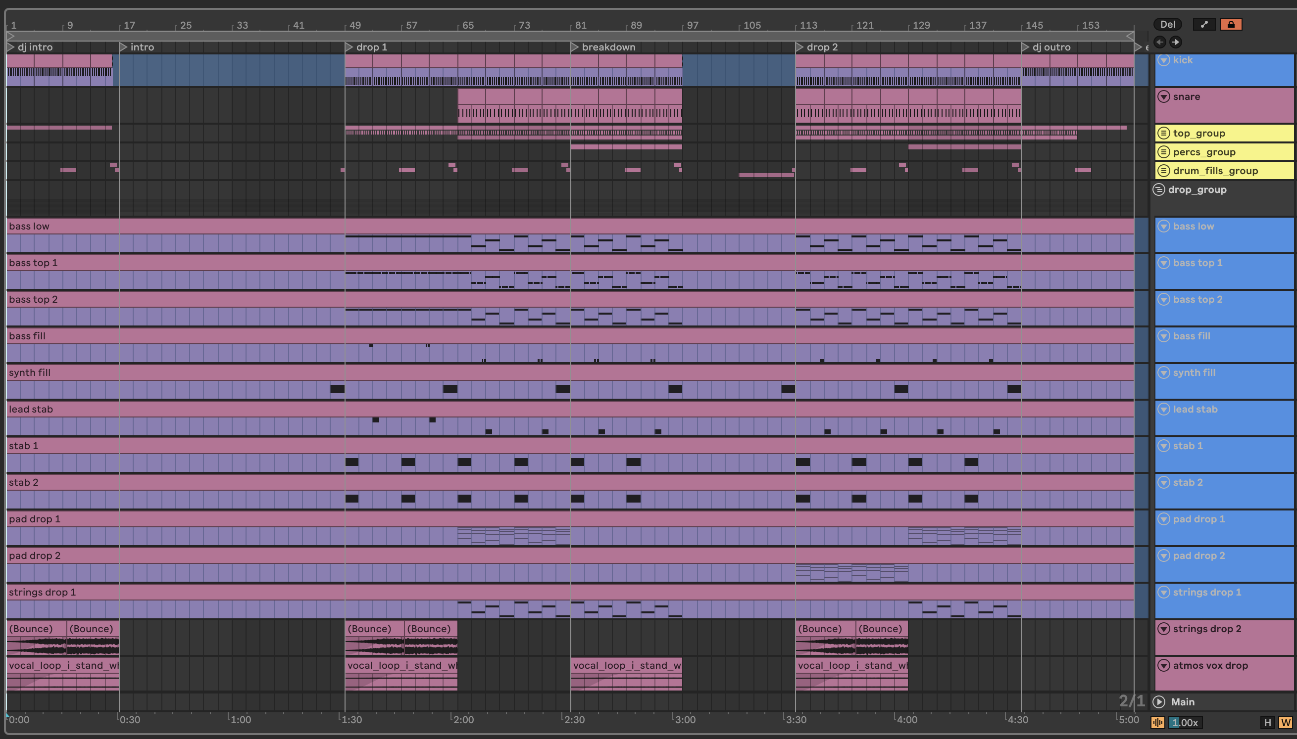Unfold the Main track
The width and height of the screenshot is (1297, 739).
(x=1159, y=701)
